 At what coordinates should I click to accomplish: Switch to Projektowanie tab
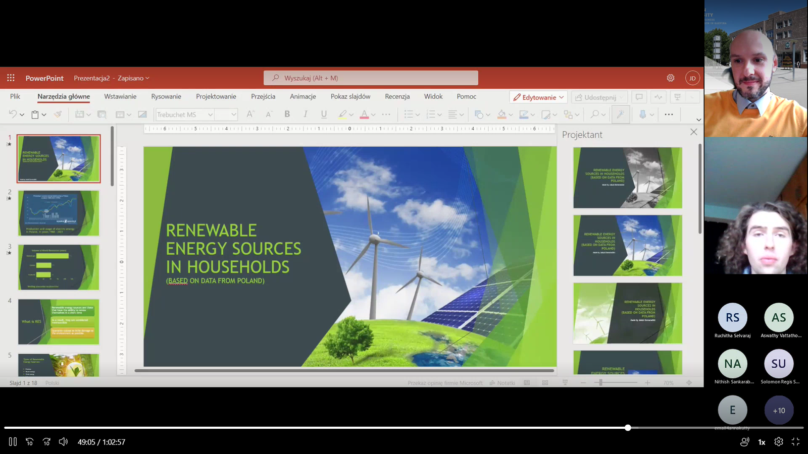coord(216,96)
